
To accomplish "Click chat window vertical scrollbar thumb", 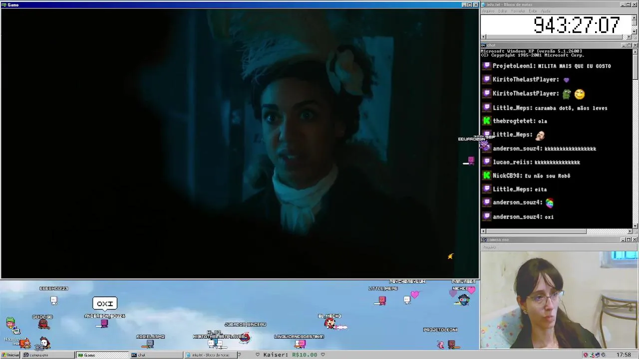I will [x=635, y=66].
